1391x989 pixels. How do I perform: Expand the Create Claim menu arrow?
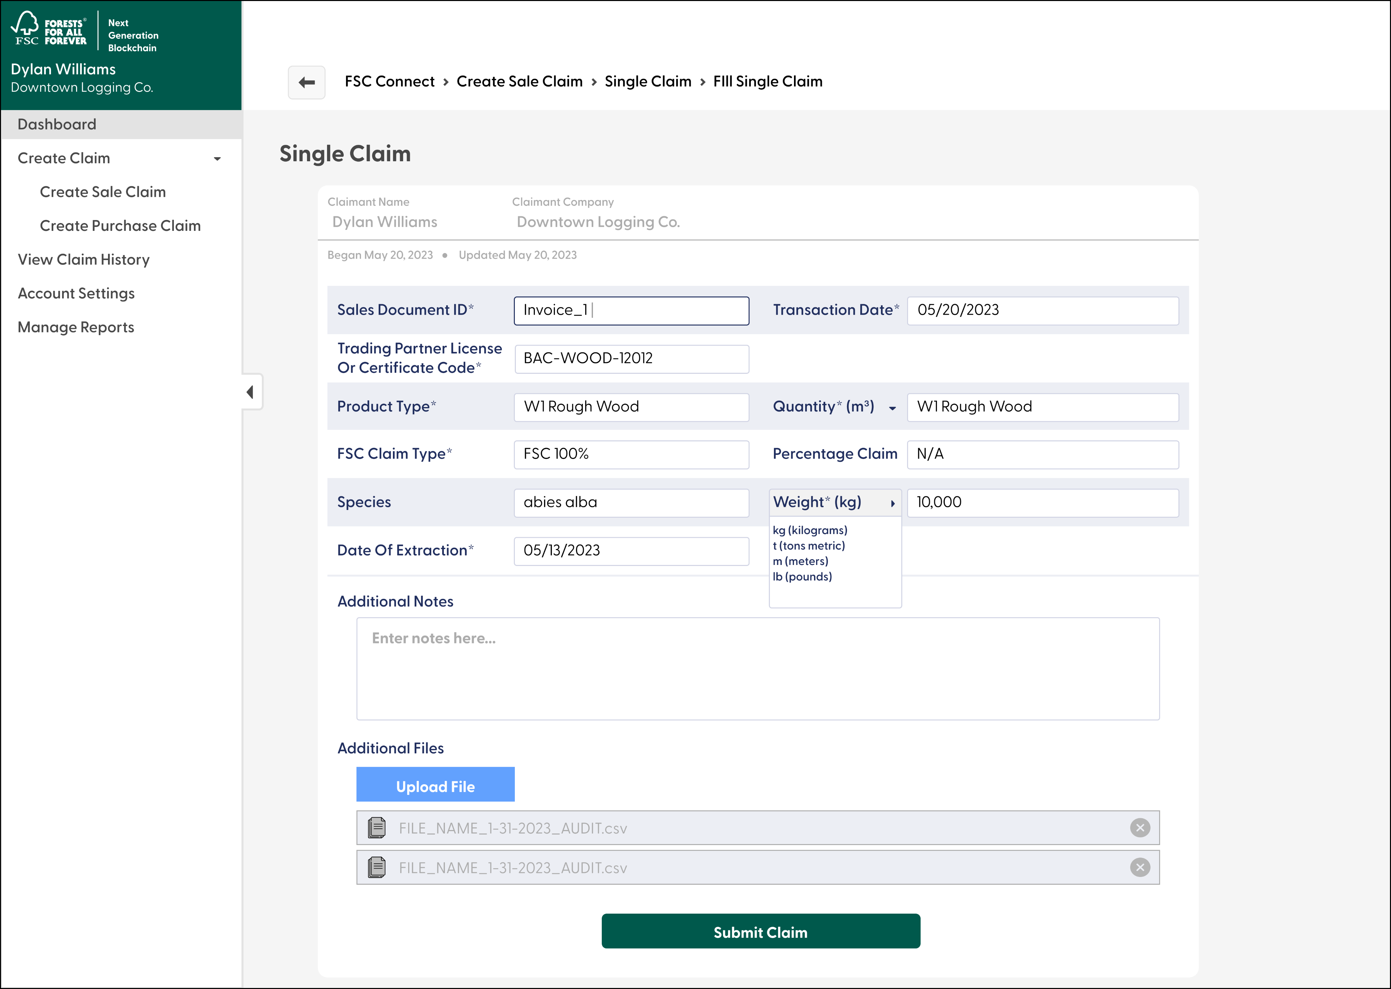click(x=217, y=159)
